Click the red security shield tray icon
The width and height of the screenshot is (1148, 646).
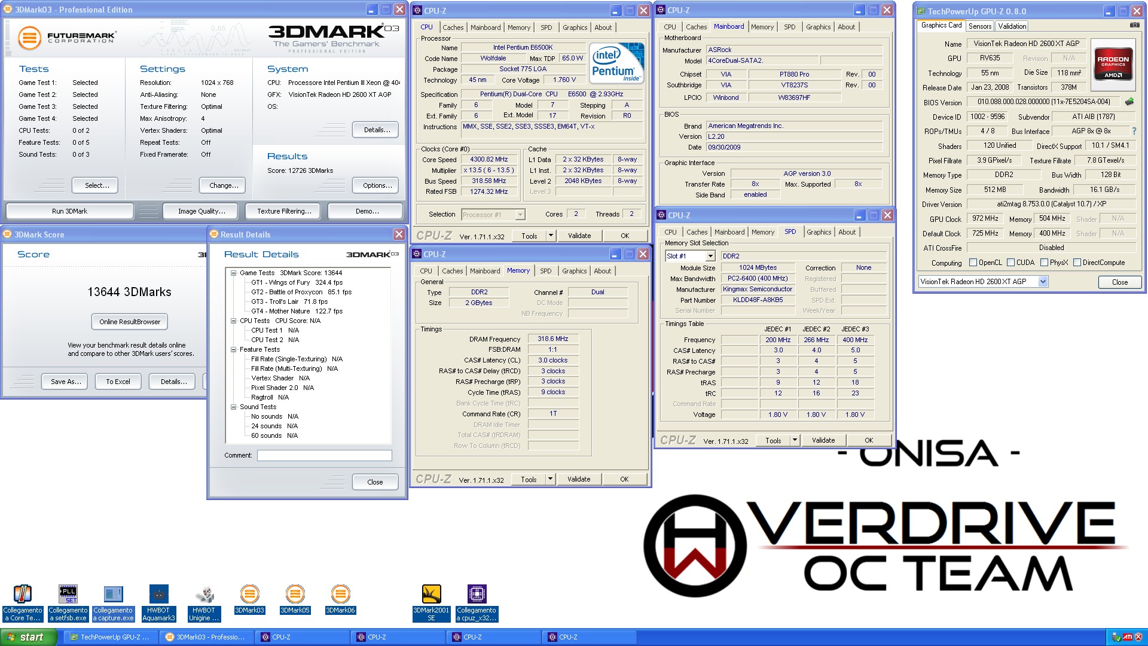click(x=1138, y=637)
